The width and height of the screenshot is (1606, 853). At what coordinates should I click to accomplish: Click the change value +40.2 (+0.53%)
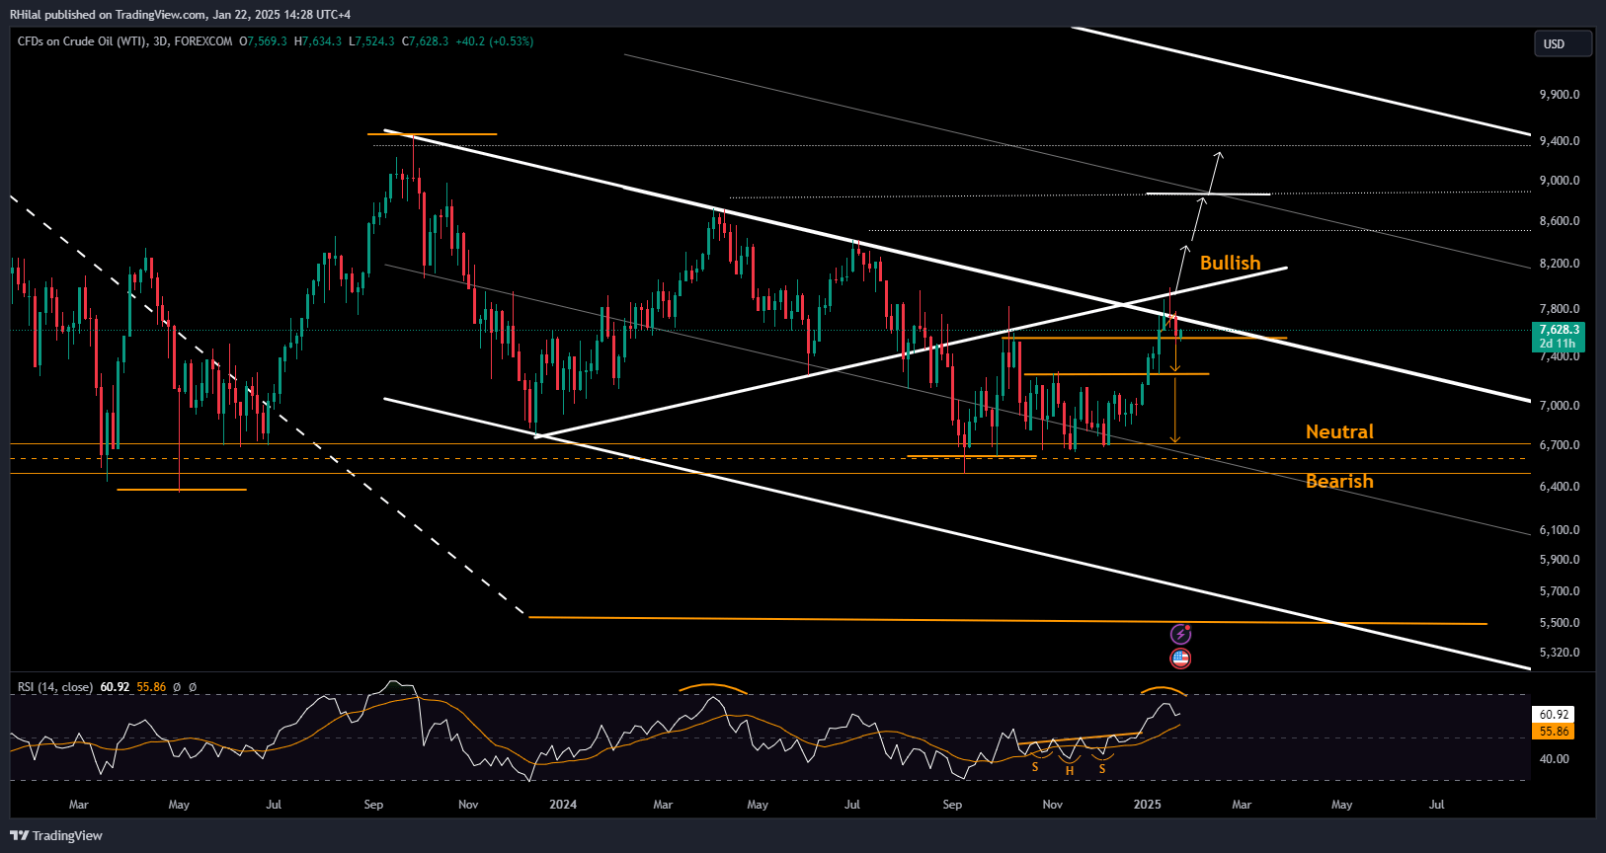494,41
